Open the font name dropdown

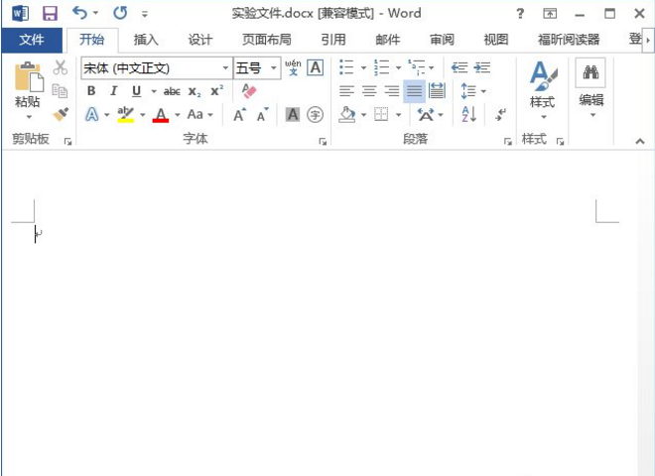click(x=225, y=67)
